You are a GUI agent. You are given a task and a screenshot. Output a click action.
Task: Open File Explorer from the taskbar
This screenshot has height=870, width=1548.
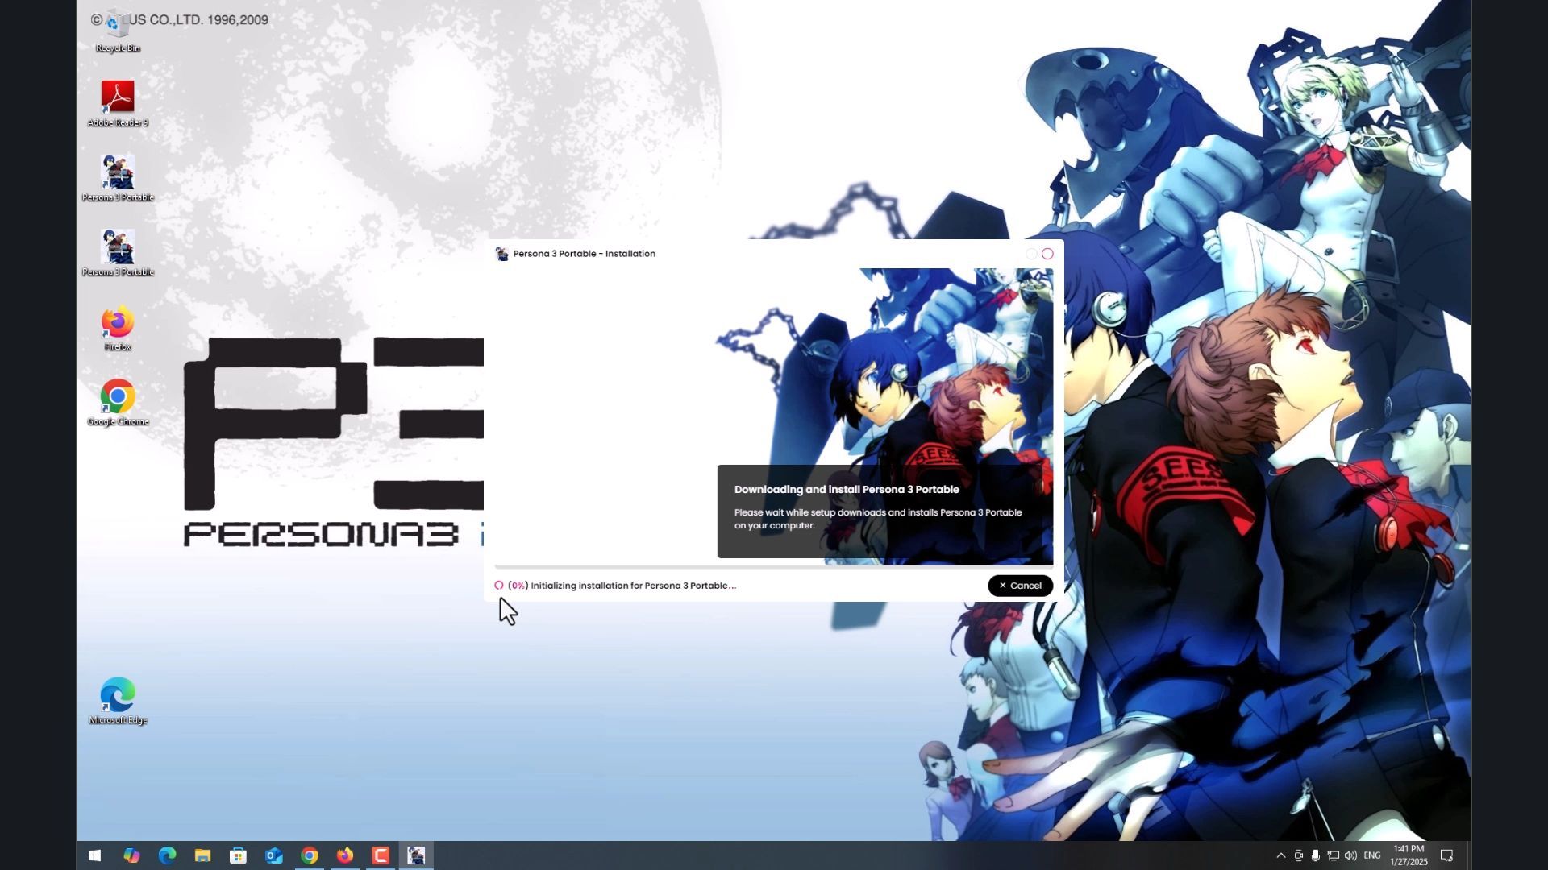tap(202, 855)
